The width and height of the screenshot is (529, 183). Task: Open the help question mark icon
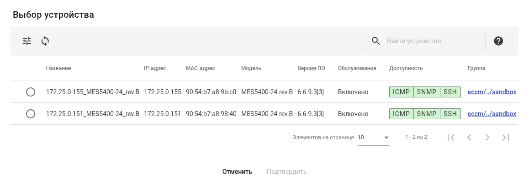(x=498, y=41)
